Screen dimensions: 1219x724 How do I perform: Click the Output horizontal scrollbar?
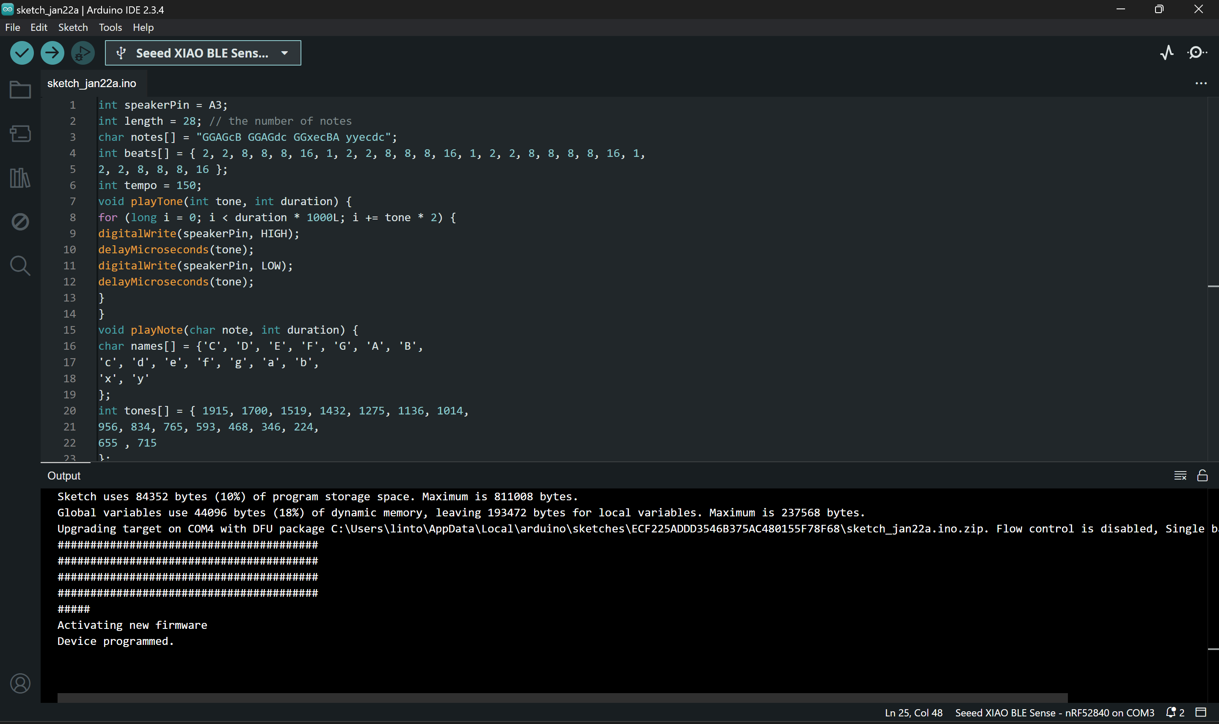pyautogui.click(x=563, y=698)
